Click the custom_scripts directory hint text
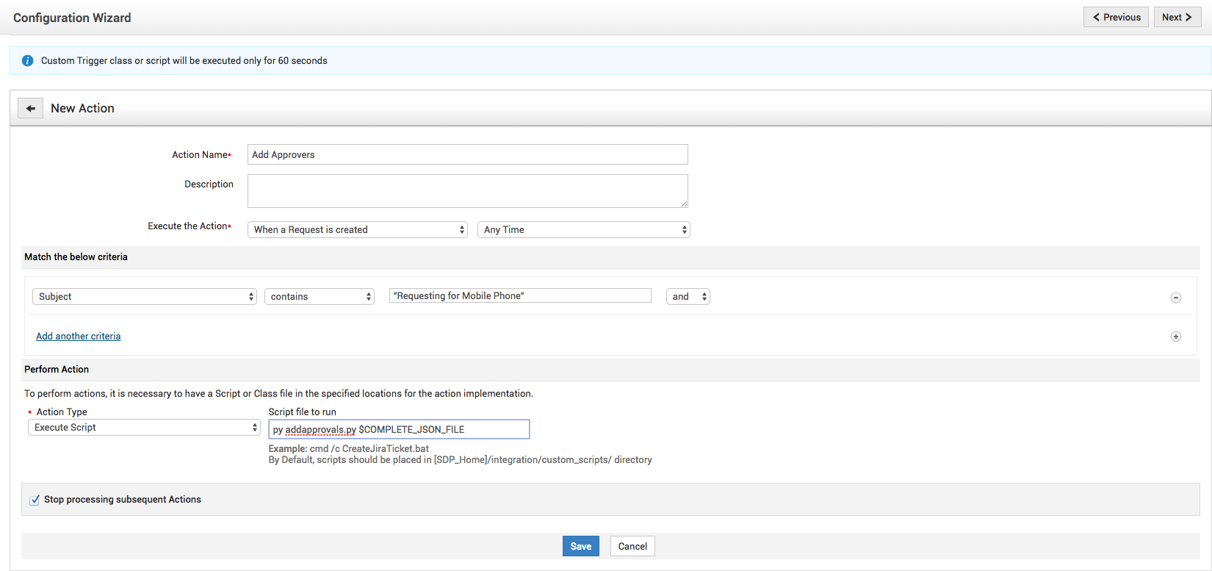 point(461,460)
